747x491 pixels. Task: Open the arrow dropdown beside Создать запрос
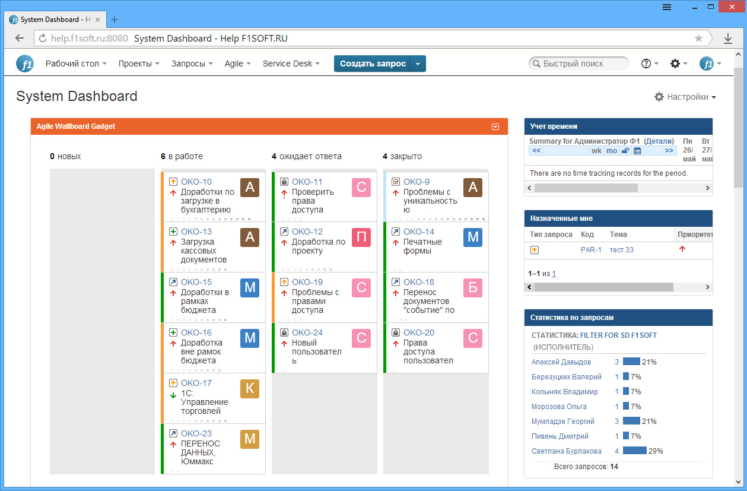(x=418, y=64)
